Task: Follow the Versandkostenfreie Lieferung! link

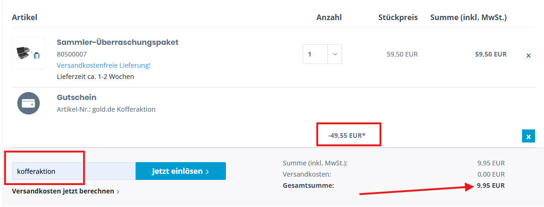Action: [x=103, y=65]
